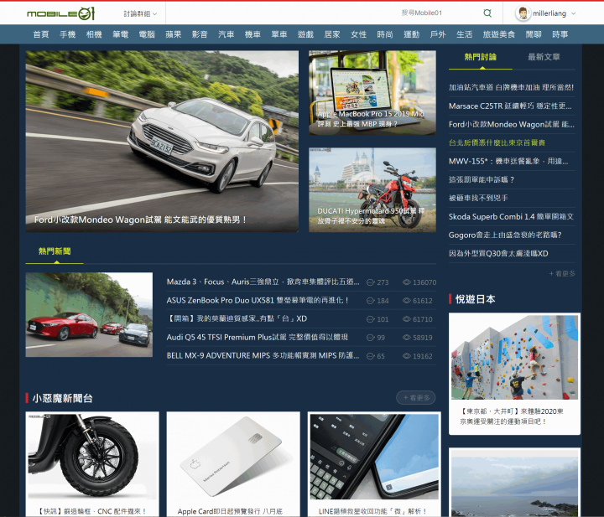This screenshot has width=604, height=517.
Task: Click view count eye icon showing 136070
Action: 406,282
